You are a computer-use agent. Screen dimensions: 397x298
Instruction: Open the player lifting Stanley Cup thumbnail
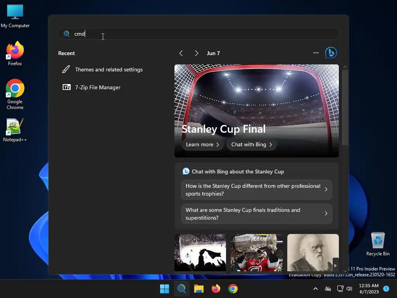(x=257, y=252)
